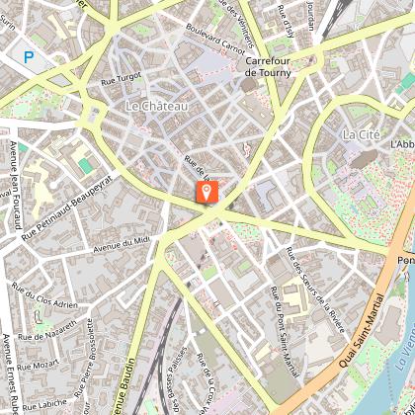415x415 pixels.
Task: Click the blue parking P icon
Action: pyautogui.click(x=29, y=57)
